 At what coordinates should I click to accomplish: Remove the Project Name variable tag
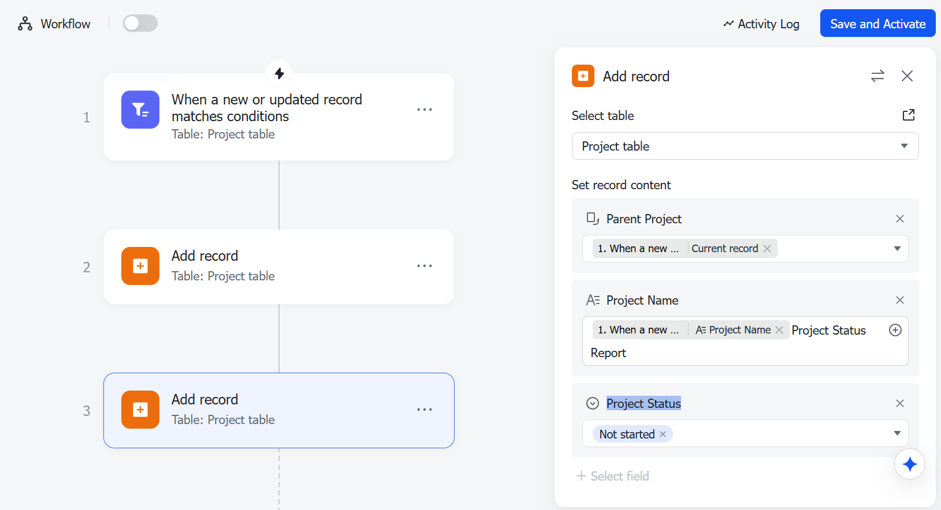point(779,330)
